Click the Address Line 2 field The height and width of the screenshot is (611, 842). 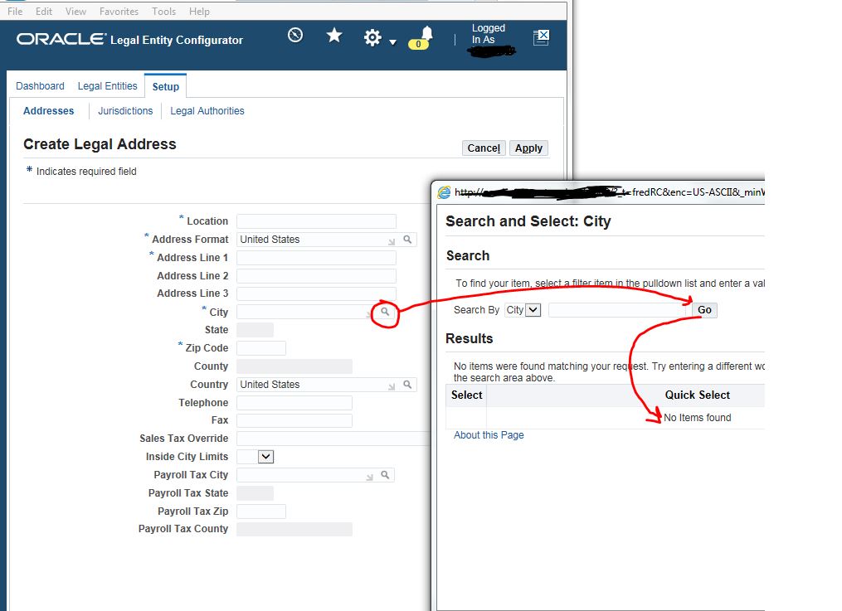coord(316,276)
